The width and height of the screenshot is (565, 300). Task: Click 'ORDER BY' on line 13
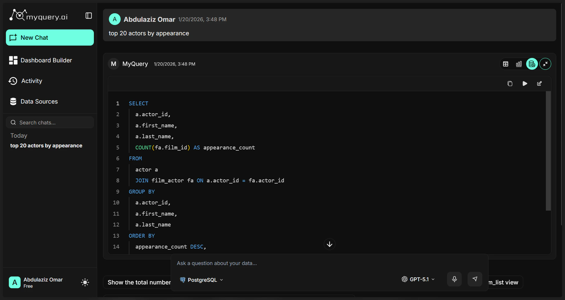pyautogui.click(x=142, y=236)
